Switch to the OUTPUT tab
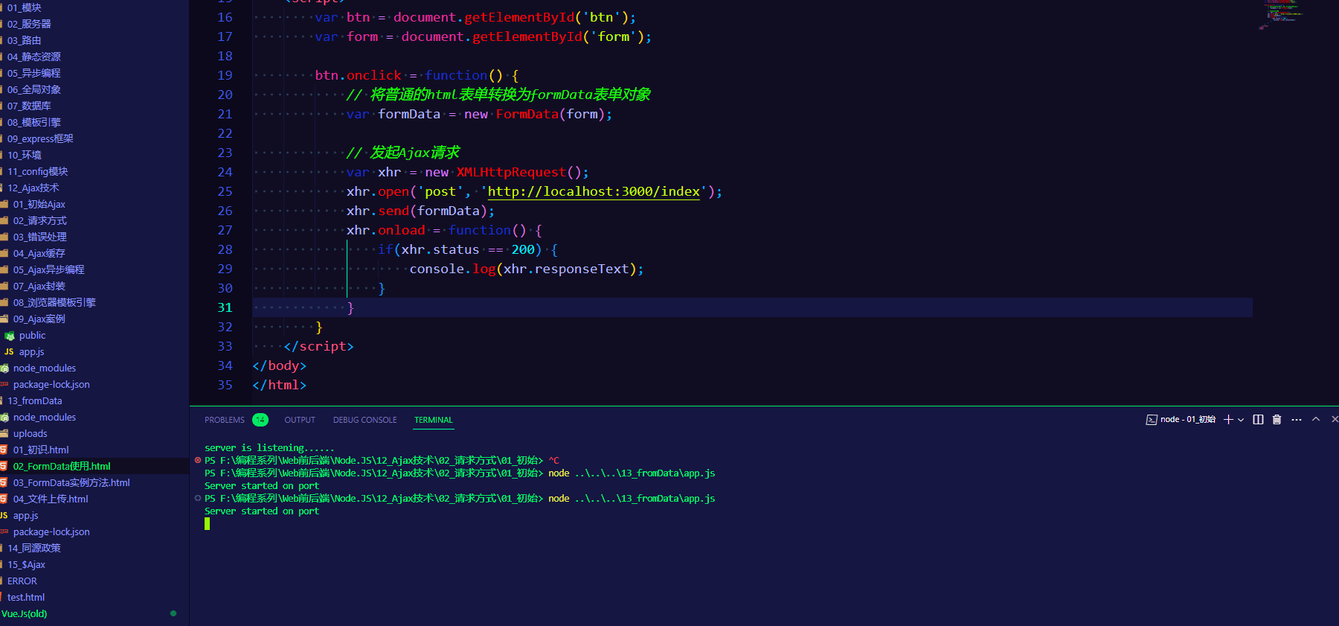 (300, 420)
